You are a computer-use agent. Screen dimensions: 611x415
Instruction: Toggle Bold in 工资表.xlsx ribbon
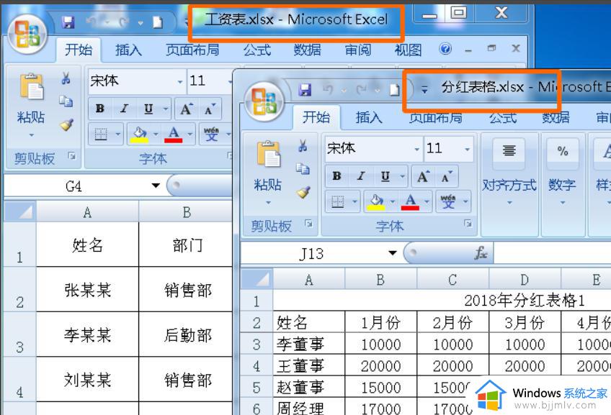click(100, 109)
